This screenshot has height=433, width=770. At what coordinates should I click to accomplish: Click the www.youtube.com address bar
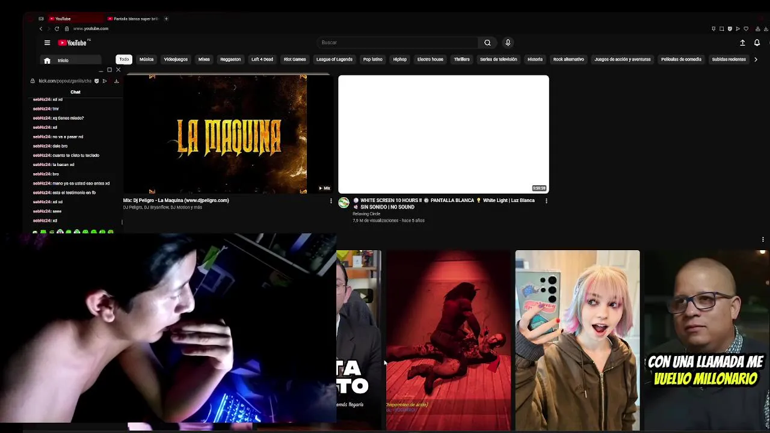pyautogui.click(x=91, y=29)
